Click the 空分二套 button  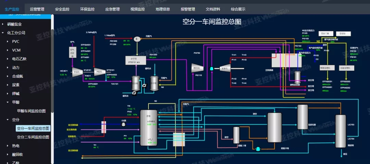tap(326, 34)
